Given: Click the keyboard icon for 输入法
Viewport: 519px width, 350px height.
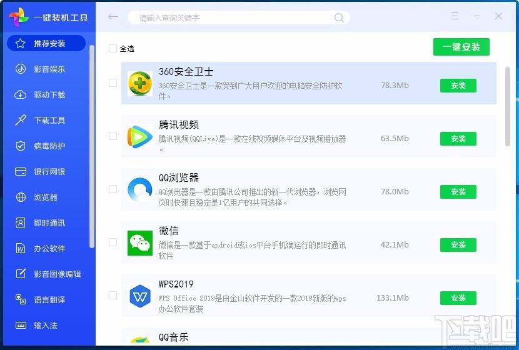Looking at the screenshot, I should coord(21,325).
